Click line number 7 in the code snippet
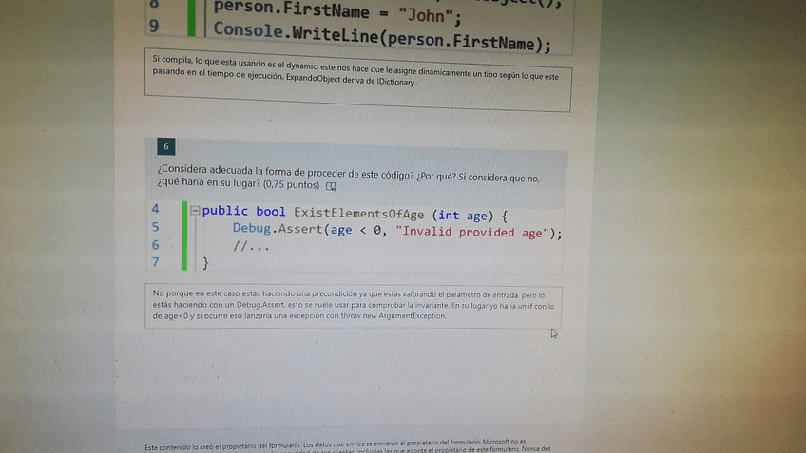Screen dimensions: 806x453 click(155, 262)
